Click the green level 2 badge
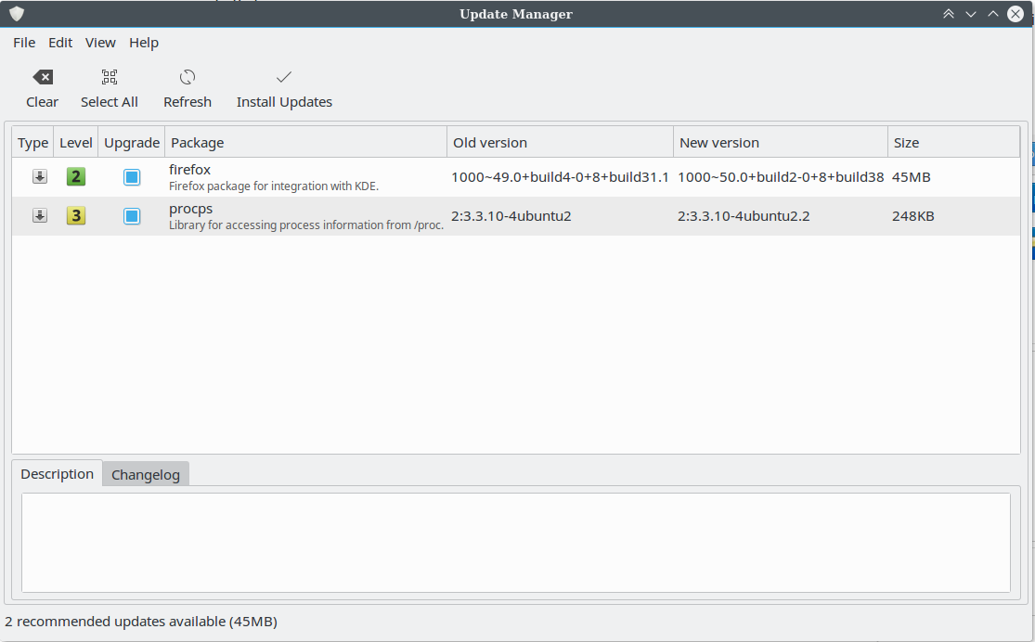 point(76,177)
